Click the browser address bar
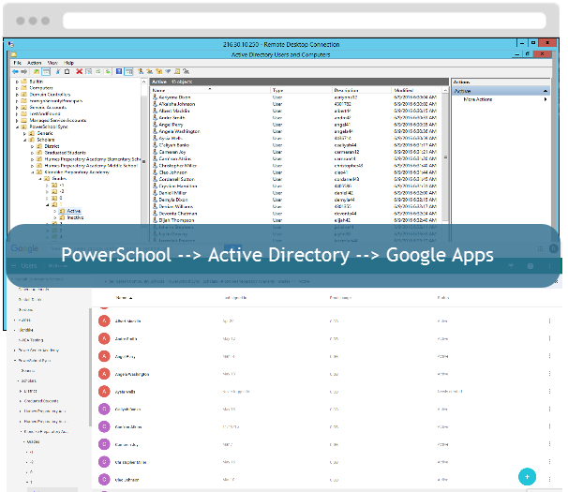Screen dimensions: 568x492 click(x=305, y=21)
